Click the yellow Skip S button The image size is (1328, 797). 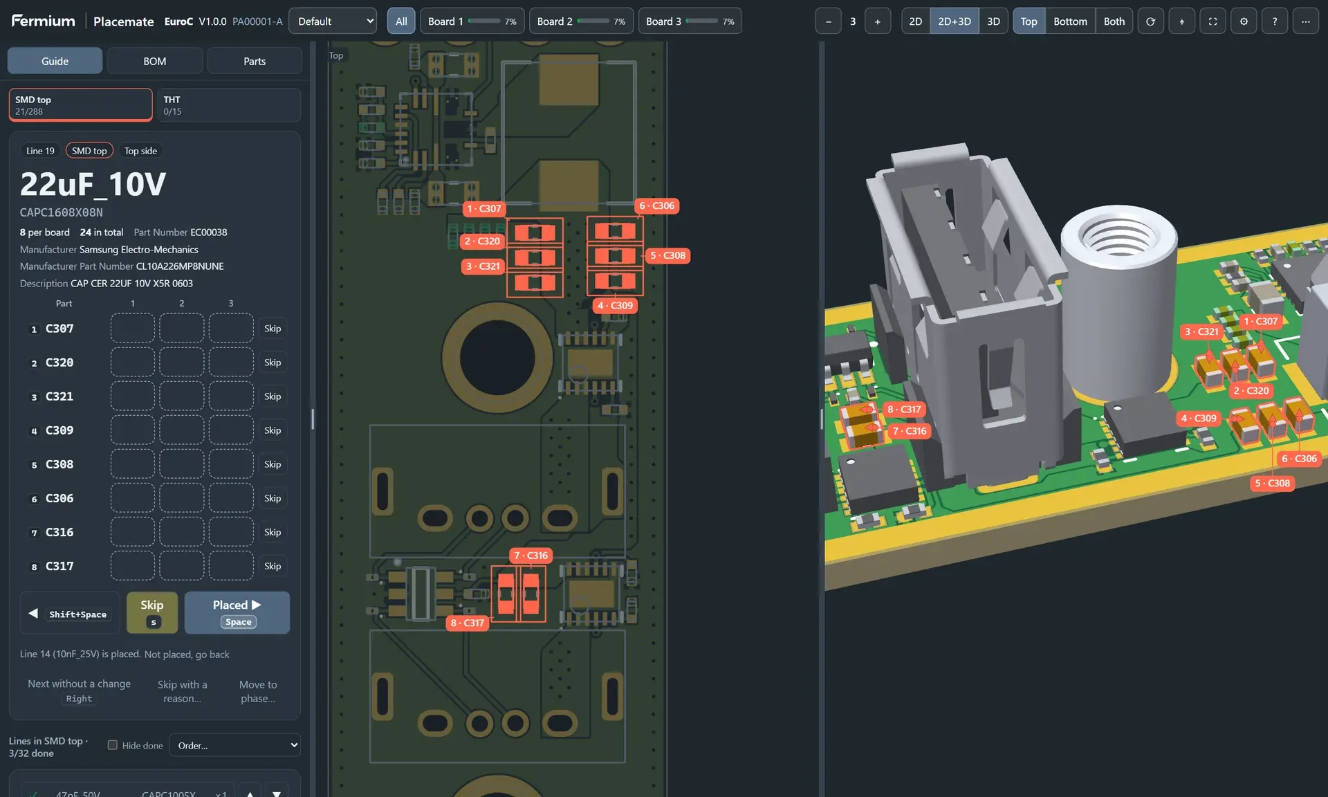tap(152, 613)
